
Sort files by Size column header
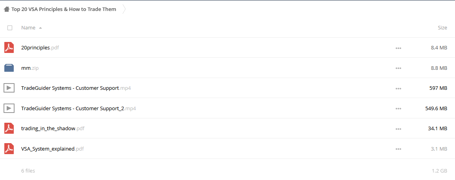point(442,28)
